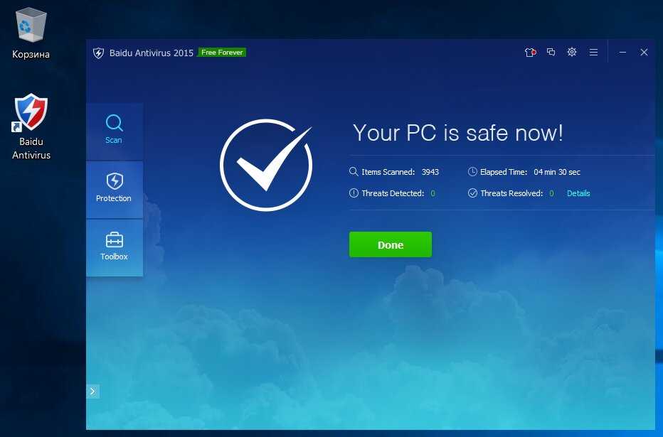Click the Threats Resolved count 0
The height and width of the screenshot is (437, 663).
click(551, 193)
